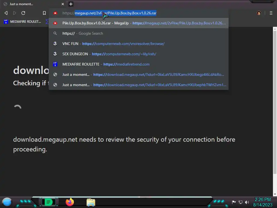Click the taskbar clock showing 2:26 PM

click(263, 202)
